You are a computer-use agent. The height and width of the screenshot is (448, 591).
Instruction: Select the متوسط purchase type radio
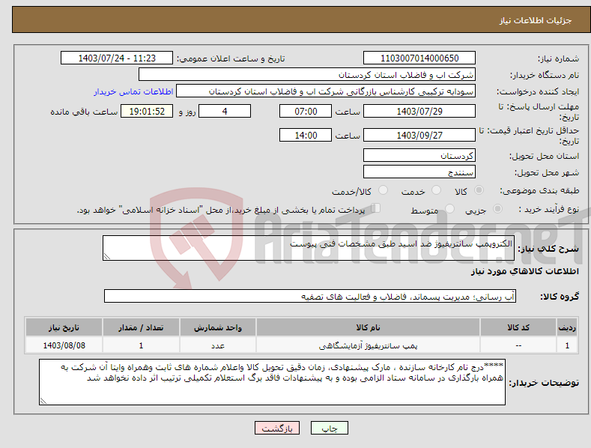click(x=449, y=208)
